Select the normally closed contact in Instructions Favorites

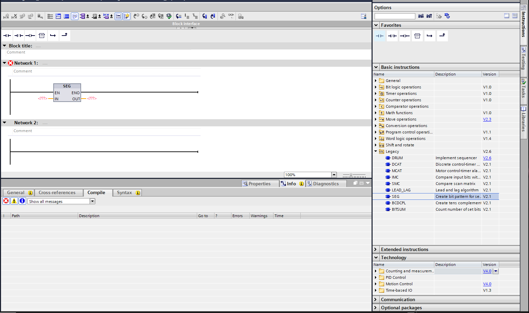click(392, 36)
